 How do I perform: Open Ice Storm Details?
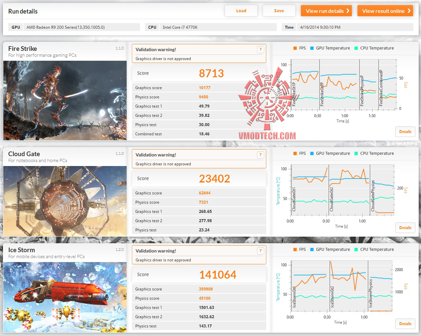click(x=405, y=324)
